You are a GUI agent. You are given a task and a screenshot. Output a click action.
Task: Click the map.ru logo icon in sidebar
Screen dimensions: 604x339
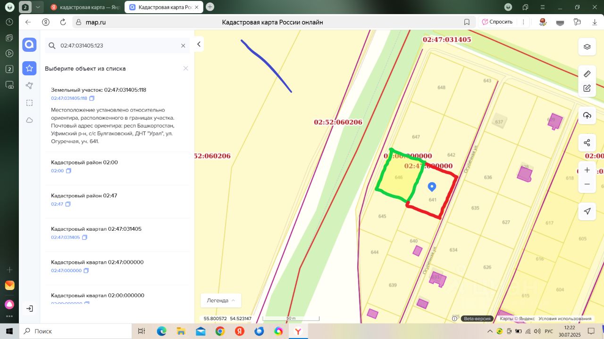[x=29, y=45]
